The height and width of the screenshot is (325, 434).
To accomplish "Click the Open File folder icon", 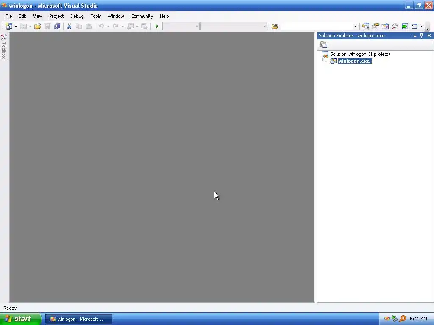I will pyautogui.click(x=38, y=27).
